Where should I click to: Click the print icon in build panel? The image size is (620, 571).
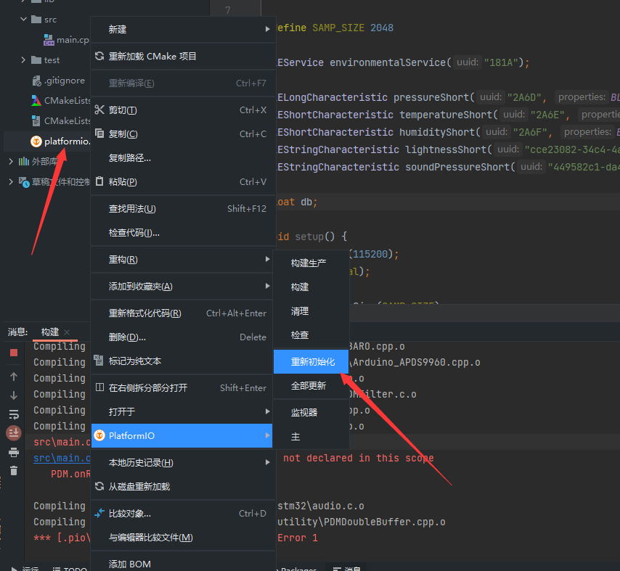14,452
